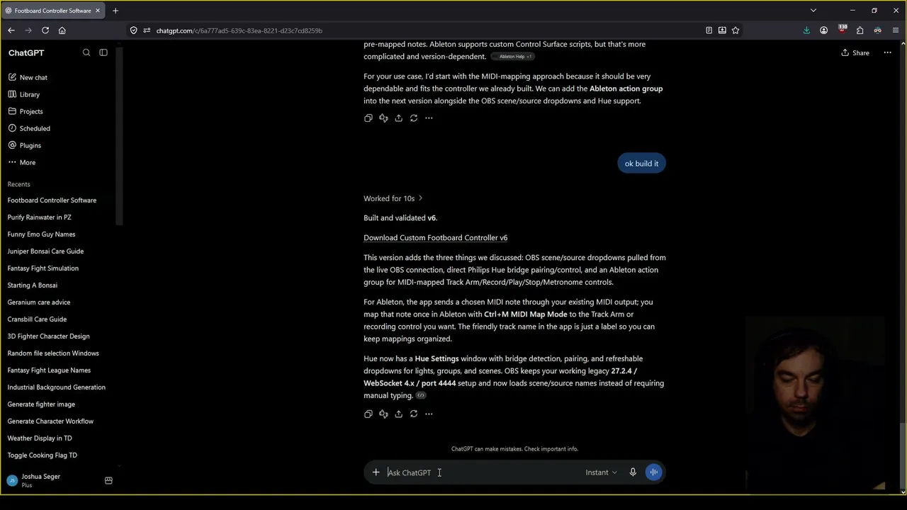Open the browser hamburger application menu
Viewport: 907px width, 510px height.
896,30
